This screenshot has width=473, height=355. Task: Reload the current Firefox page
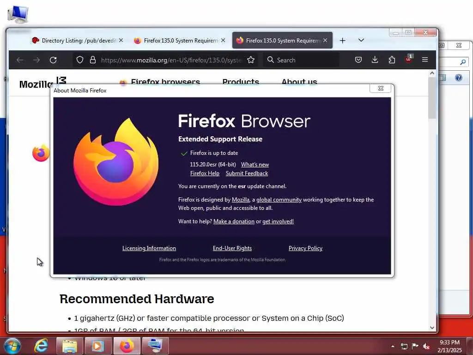(x=53, y=60)
